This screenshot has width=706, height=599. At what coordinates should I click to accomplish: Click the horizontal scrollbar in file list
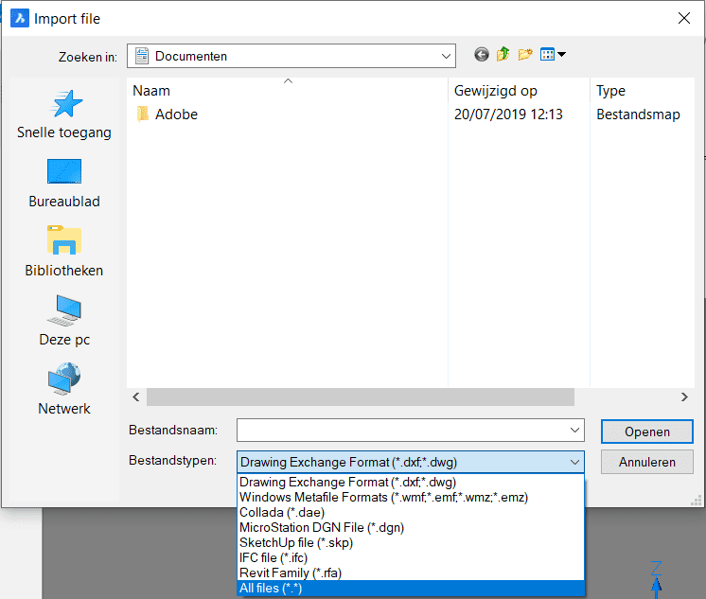(x=360, y=397)
